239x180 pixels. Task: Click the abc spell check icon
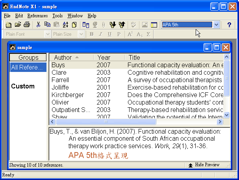(x=133, y=25)
